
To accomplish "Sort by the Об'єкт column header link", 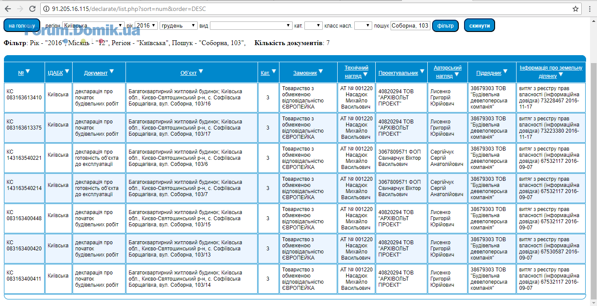I will [189, 73].
